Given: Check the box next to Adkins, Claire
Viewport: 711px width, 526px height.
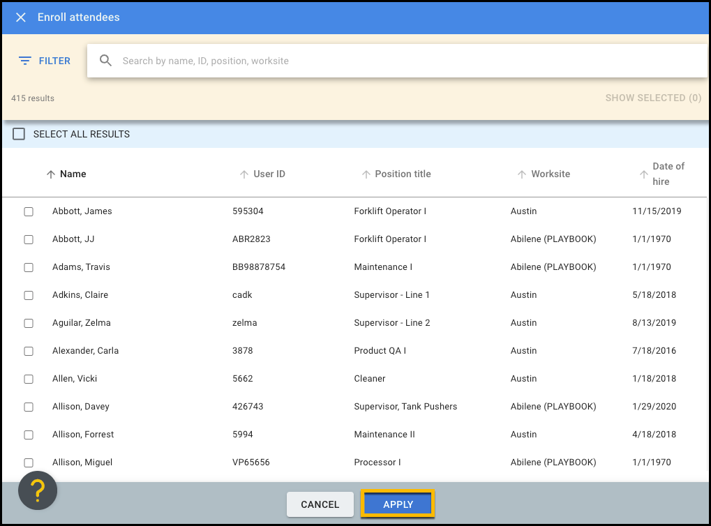Looking at the screenshot, I should pos(28,294).
